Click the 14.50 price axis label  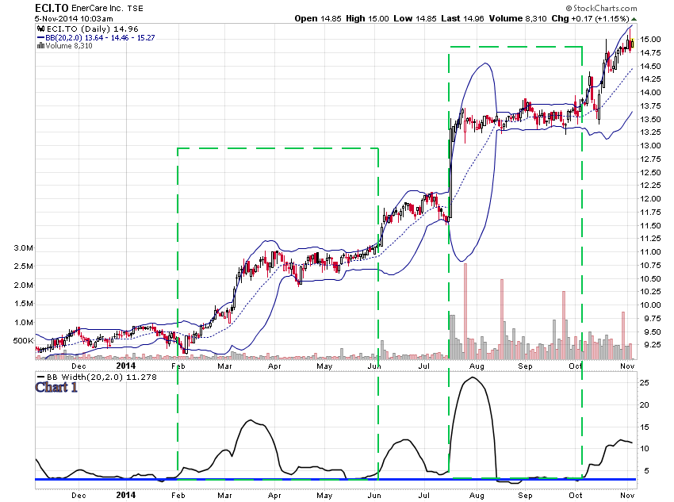(650, 66)
